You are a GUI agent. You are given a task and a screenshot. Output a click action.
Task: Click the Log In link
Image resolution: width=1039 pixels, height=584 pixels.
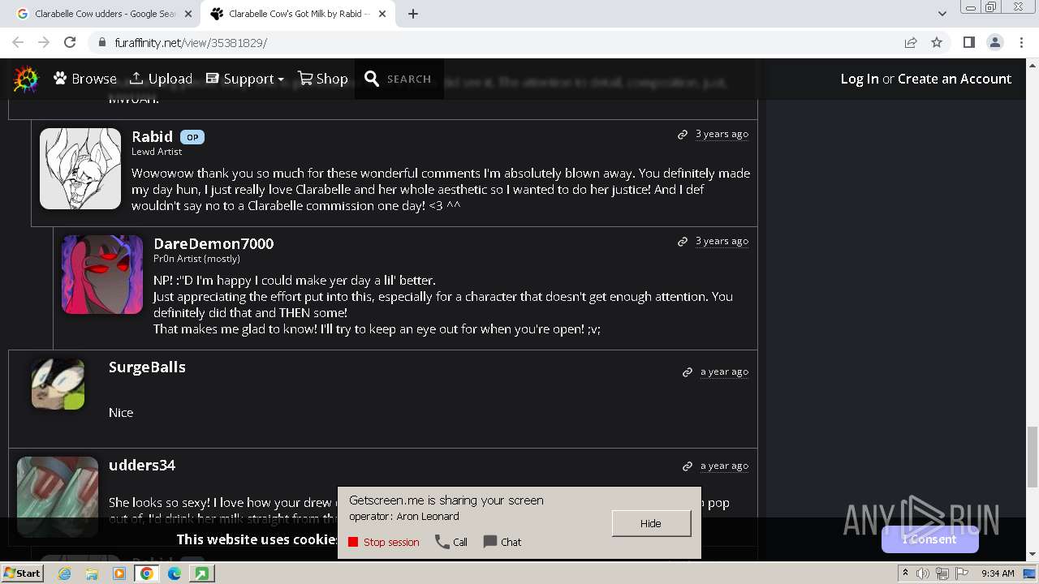click(x=860, y=79)
